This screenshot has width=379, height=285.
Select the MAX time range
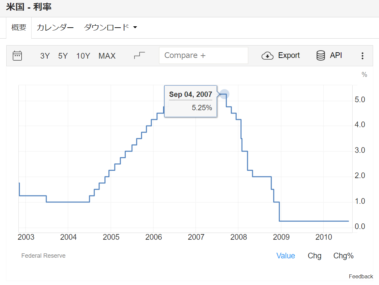[x=107, y=56]
